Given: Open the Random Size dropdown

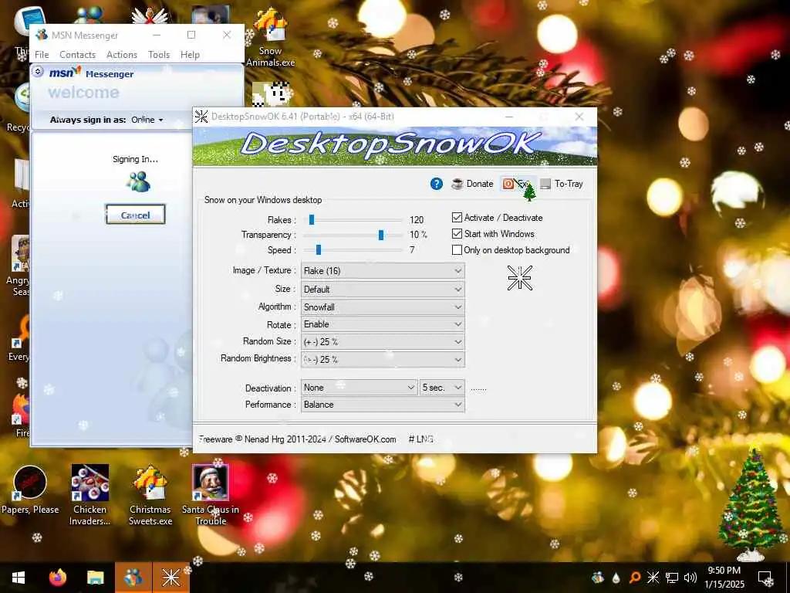Looking at the screenshot, I should coord(383,342).
